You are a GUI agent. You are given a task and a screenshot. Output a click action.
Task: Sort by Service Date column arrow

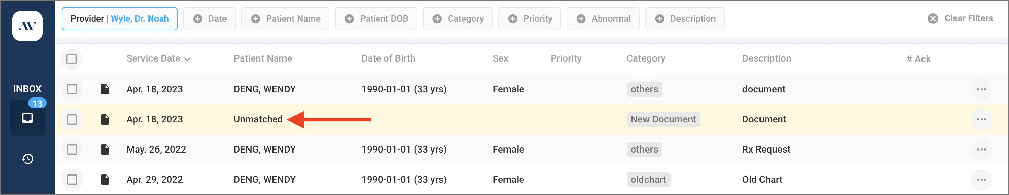pyautogui.click(x=188, y=59)
